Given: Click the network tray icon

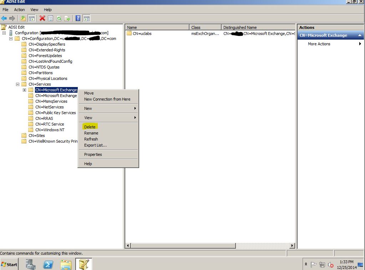Looking at the screenshot, I should coord(322,264).
